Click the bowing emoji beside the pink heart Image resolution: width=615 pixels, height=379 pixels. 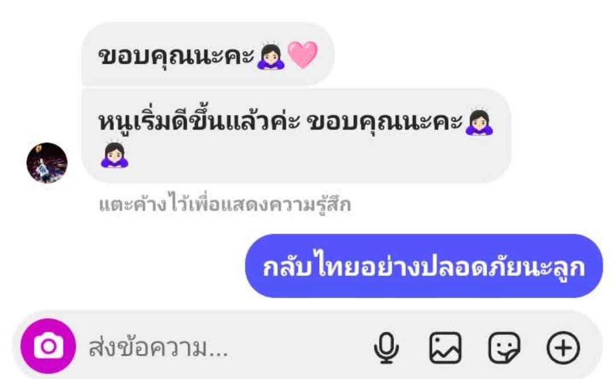(x=270, y=56)
